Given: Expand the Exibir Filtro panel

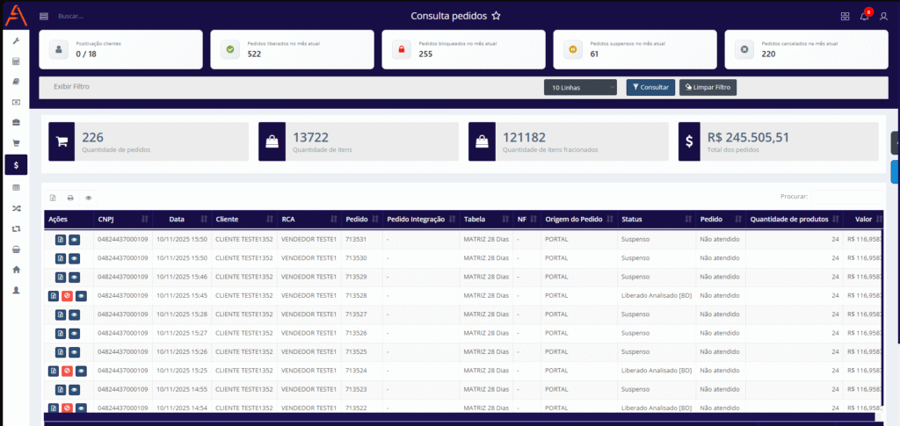Looking at the screenshot, I should 72,87.
